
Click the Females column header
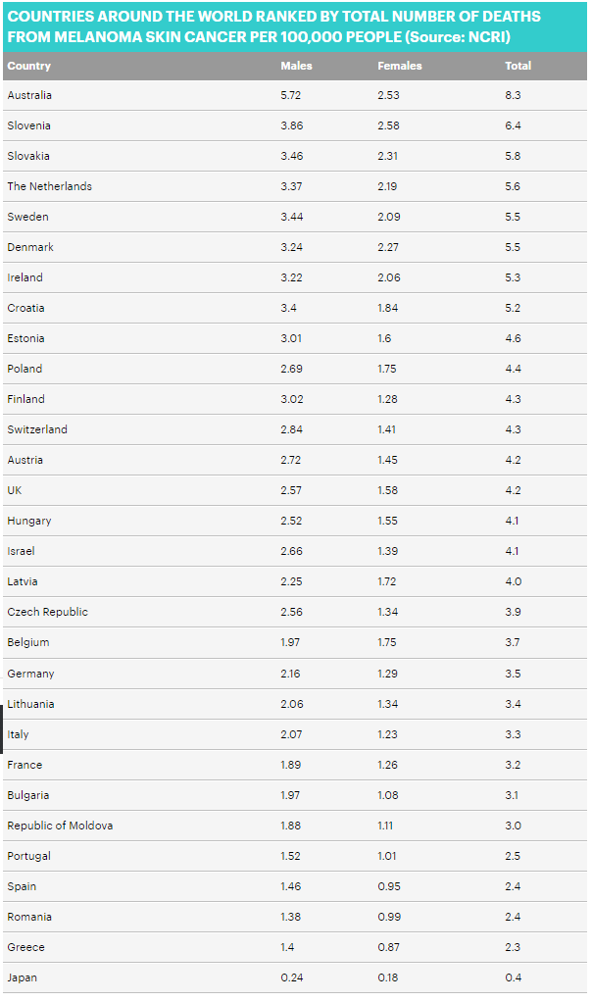click(400, 66)
